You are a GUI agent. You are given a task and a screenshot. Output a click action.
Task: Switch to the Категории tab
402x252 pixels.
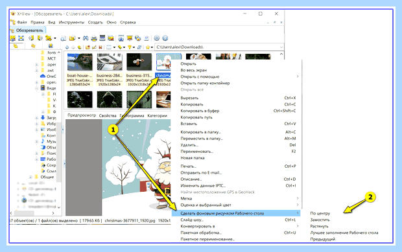pyautogui.click(x=157, y=116)
